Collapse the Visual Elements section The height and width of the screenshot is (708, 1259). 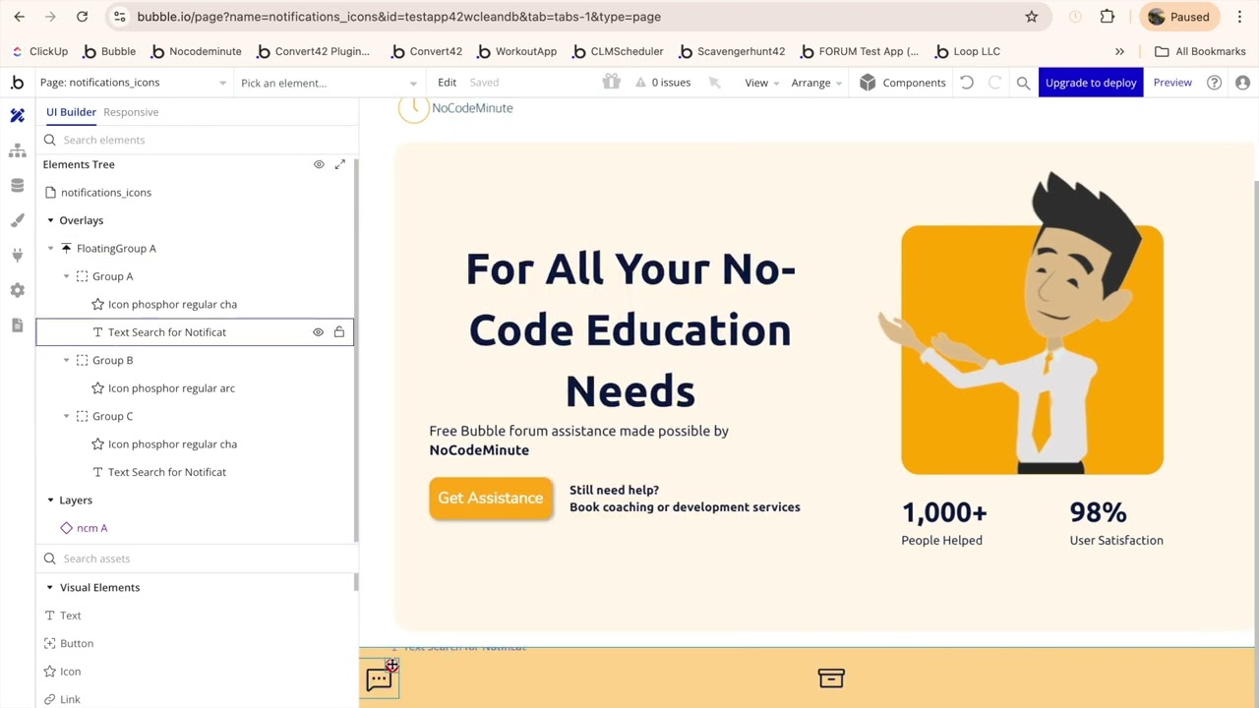click(50, 587)
